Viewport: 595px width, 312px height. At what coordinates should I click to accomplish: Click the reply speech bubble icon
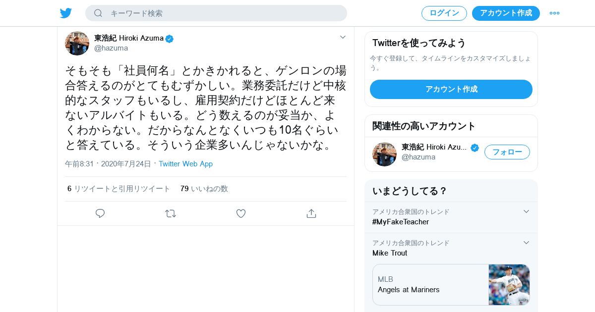[100, 213]
